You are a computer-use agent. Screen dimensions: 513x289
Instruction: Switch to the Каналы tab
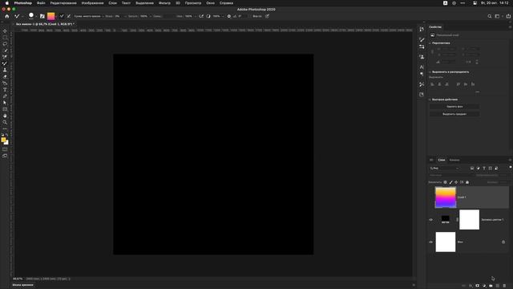point(454,160)
